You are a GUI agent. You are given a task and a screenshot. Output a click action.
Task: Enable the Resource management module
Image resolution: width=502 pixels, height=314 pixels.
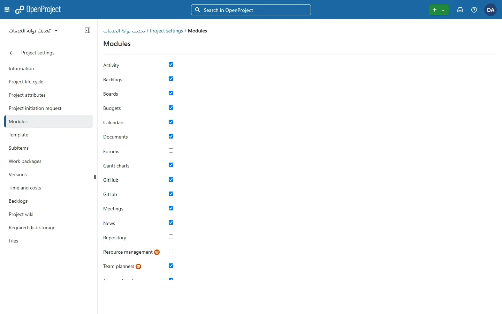click(171, 251)
